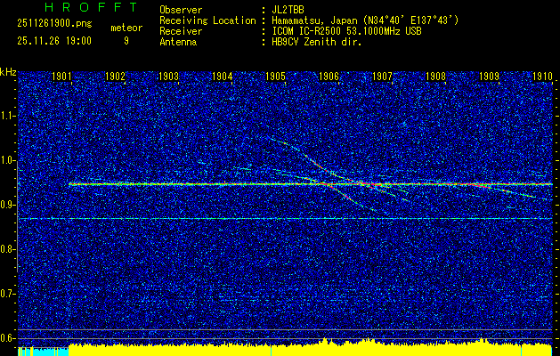The height and width of the screenshot is (356, 560).
Task: Select the 0.9 frequency axis label
Action: [x=8, y=205]
